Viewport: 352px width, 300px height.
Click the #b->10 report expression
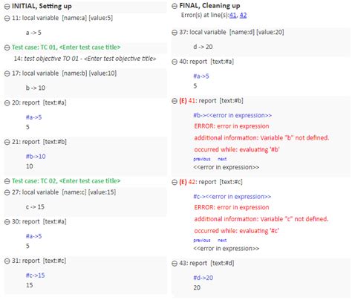[36, 157]
